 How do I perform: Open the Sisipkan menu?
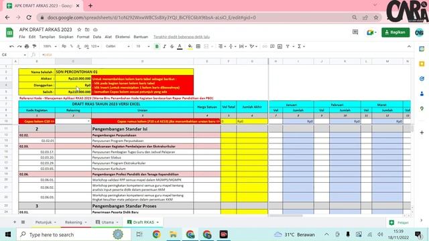(66, 37)
